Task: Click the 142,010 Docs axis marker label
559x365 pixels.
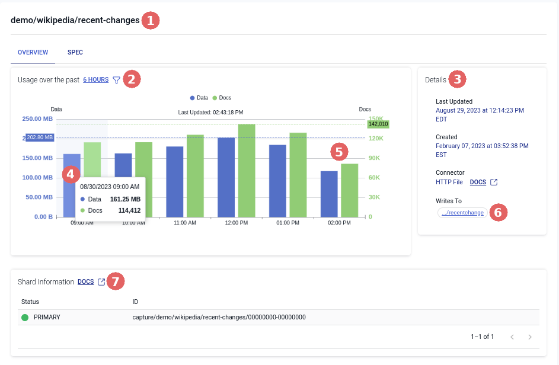Action: [378, 124]
